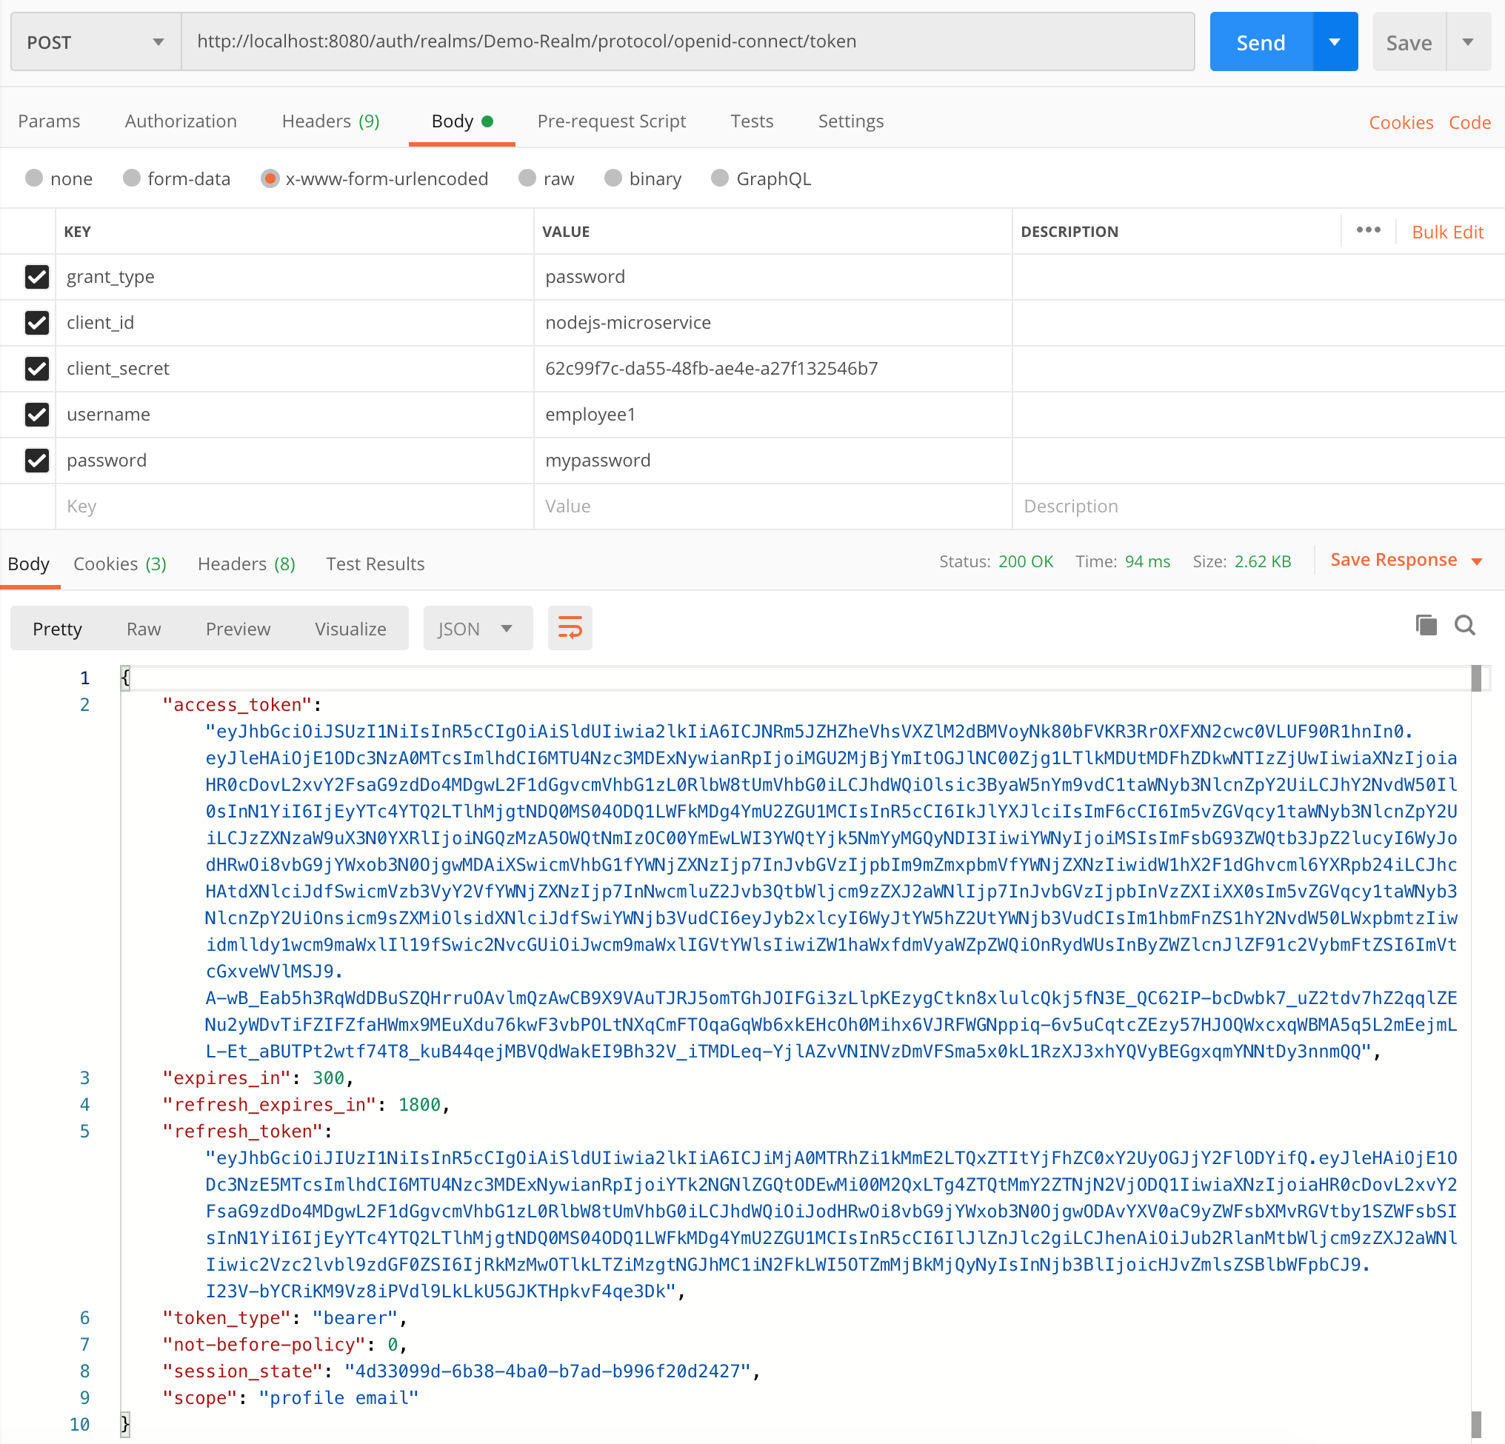Uncheck the client_secret parameter checkbox
This screenshot has height=1444, width=1505.
[37, 369]
